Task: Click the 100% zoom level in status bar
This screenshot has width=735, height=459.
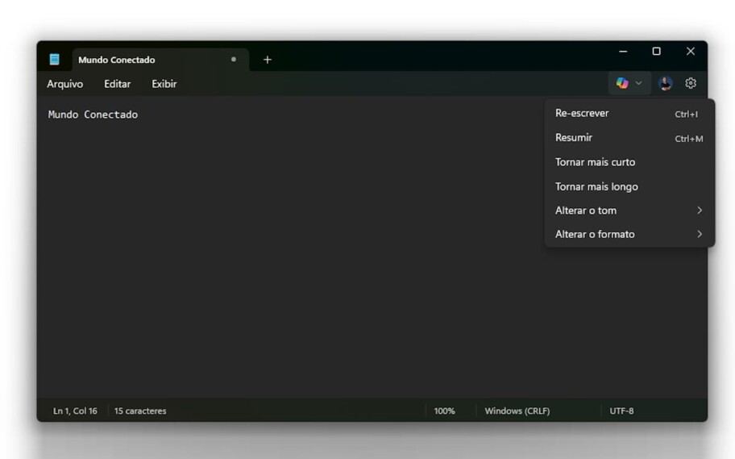Action: (444, 411)
